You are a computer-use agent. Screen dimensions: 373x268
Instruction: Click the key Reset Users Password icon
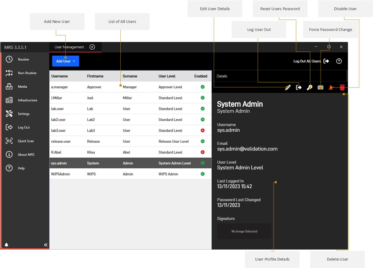tap(309, 87)
